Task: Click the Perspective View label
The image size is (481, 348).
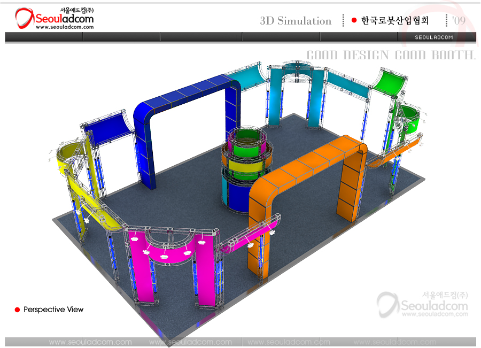Action: coord(53,310)
